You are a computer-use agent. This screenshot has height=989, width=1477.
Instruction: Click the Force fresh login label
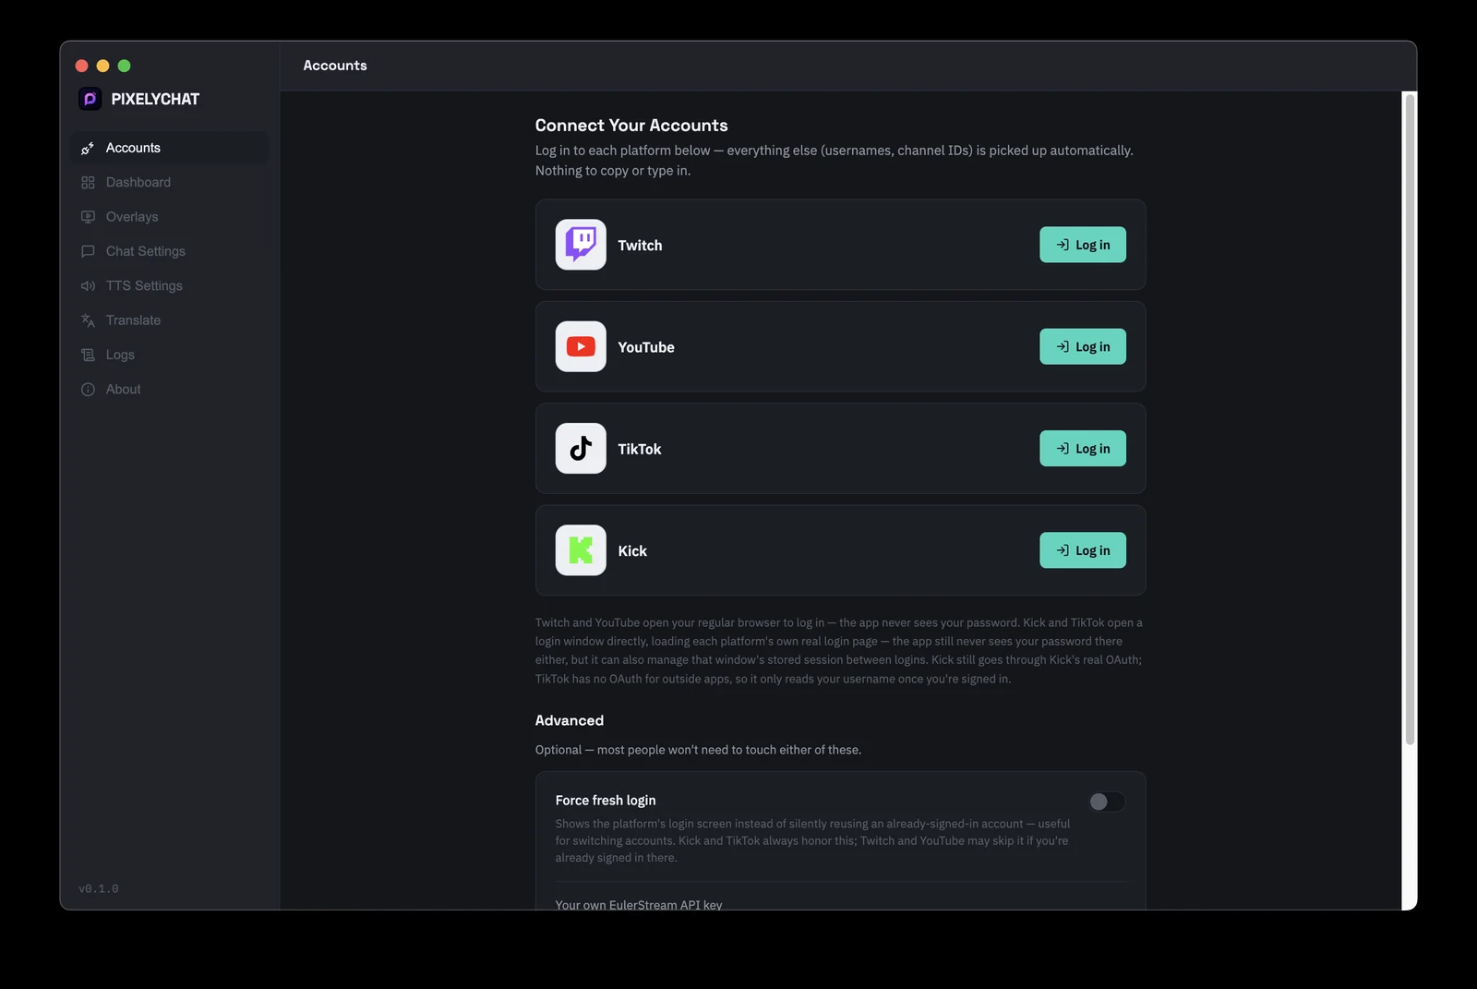coord(606,801)
